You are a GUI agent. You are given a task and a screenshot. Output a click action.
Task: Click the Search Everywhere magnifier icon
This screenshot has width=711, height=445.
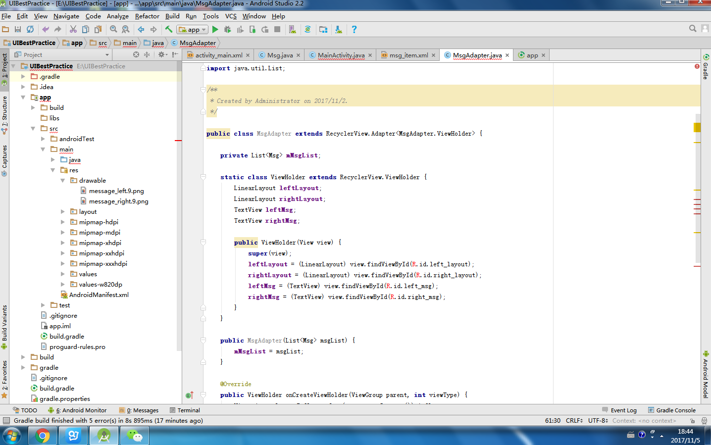coord(693,29)
